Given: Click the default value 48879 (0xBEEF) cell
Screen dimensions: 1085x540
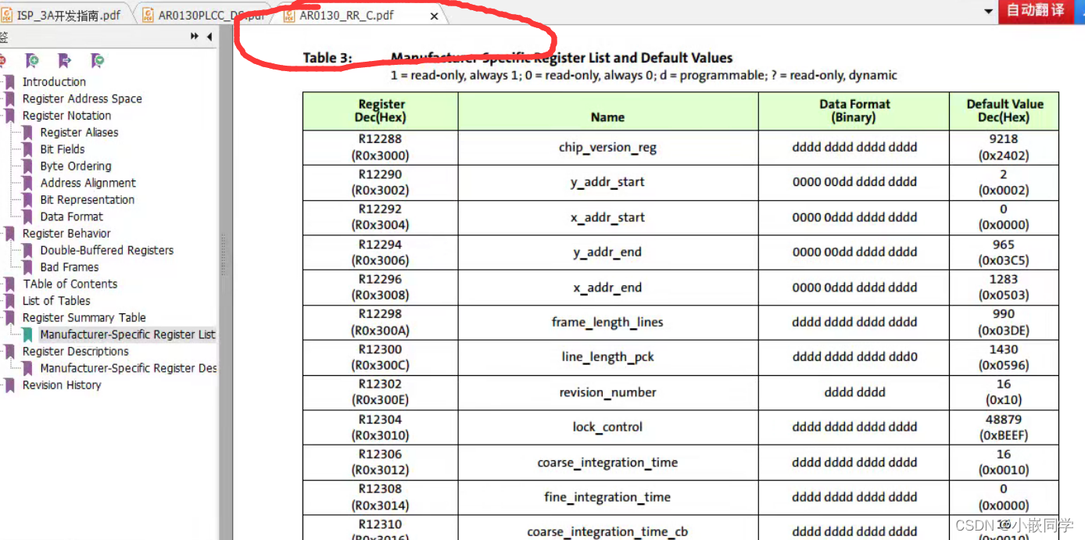Looking at the screenshot, I should pyautogui.click(x=1004, y=427).
